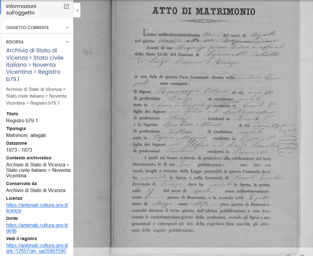Open object information in a new window
Viewport: 313px width, 256px height.
pyautogui.click(x=66, y=6)
